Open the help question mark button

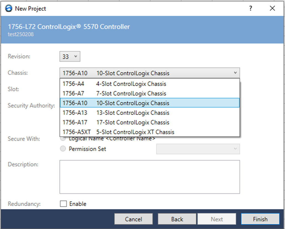pos(250,8)
